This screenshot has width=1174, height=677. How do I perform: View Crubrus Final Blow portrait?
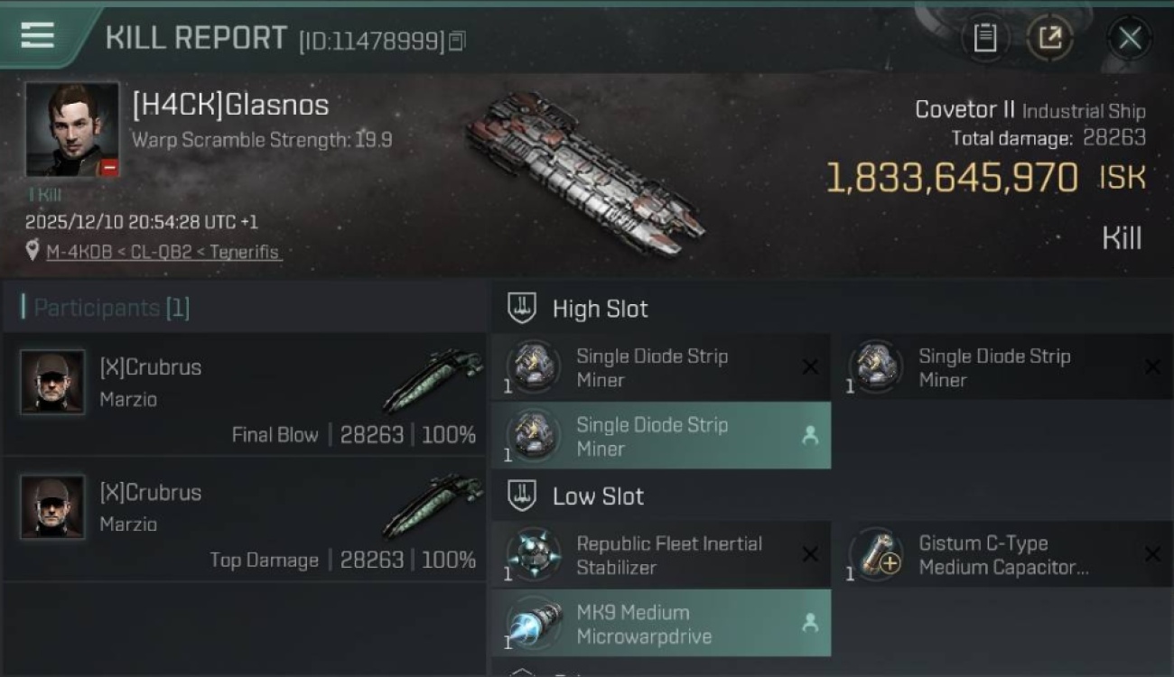[52, 382]
